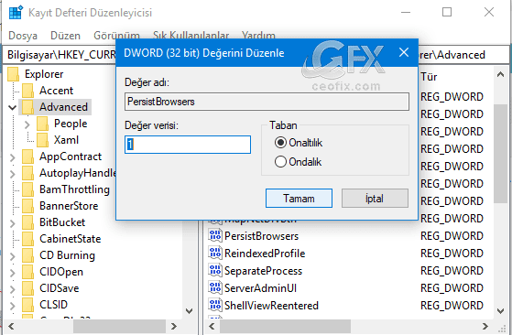Screen dimensions: 512x335
Task: Select the Onaltılık radio button
Action: 280,143
